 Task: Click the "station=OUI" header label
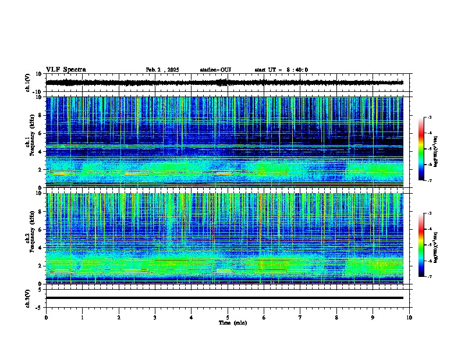tap(215, 70)
